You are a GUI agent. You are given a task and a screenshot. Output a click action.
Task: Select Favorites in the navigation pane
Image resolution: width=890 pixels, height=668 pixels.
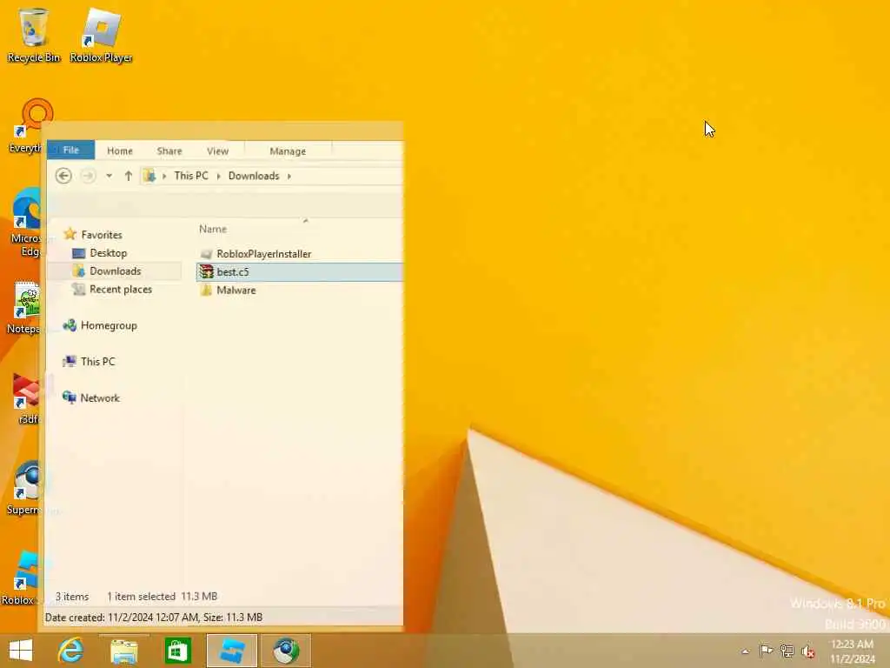point(102,235)
